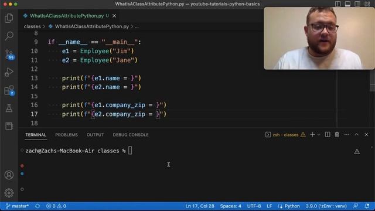Switch to the DEBUG CONSOLE panel tab
Image resolution: width=375 pixels, height=211 pixels.
click(131, 135)
